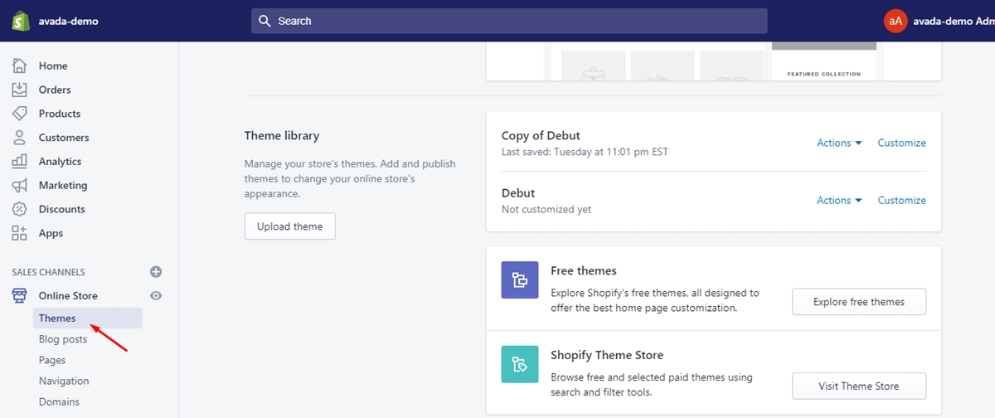Open Actions dropdown for Debut theme
The image size is (995, 418).
pyautogui.click(x=839, y=200)
